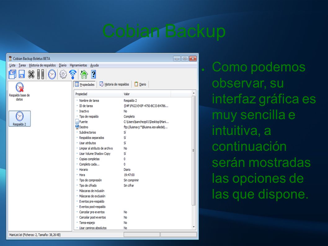
Task: Click the pause bars toolbar icon
Action: click(x=41, y=74)
